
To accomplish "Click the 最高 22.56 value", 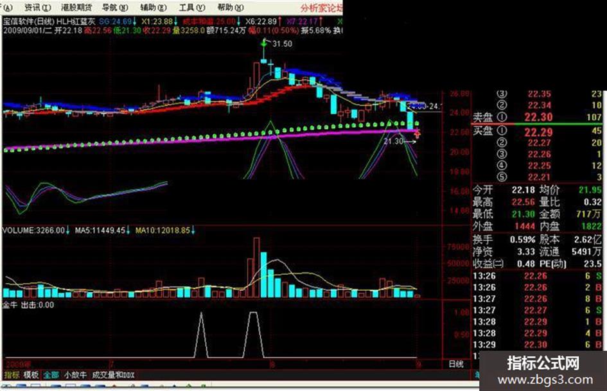I will coord(523,202).
